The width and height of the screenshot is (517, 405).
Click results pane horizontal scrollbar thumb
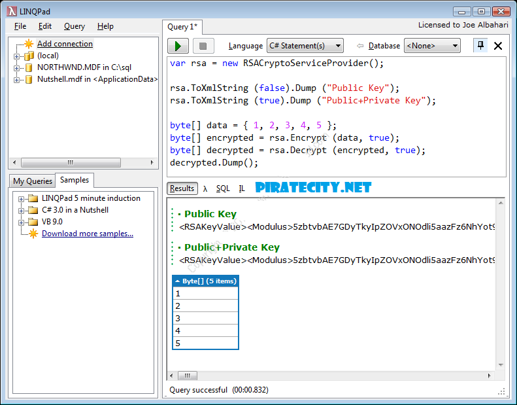click(x=188, y=376)
